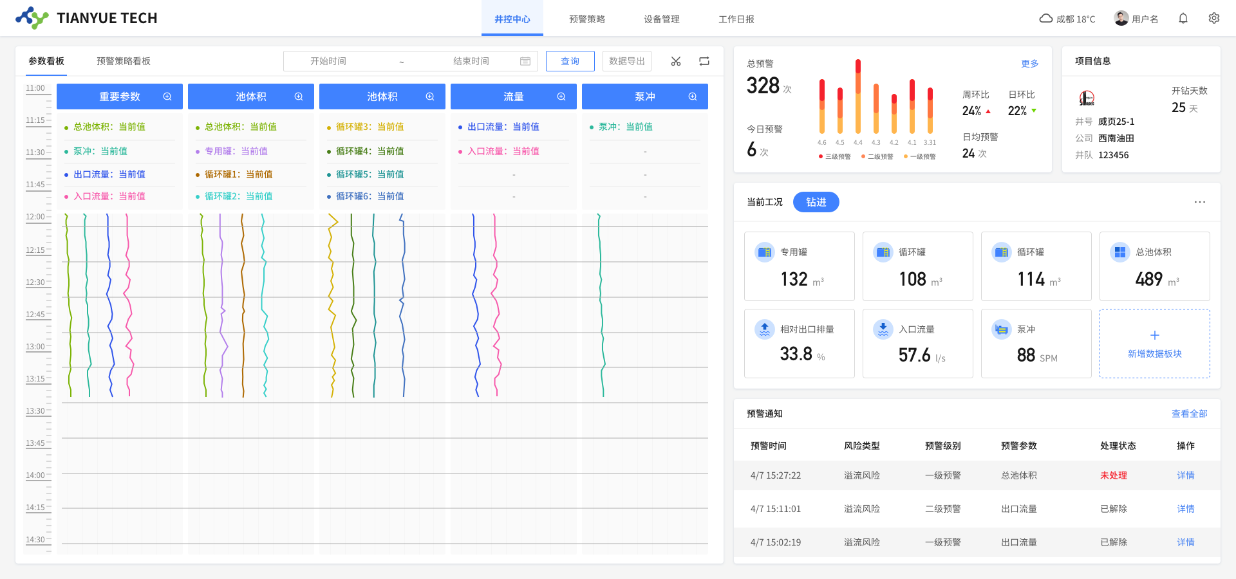Click the 相对出口排量 upload icon
The height and width of the screenshot is (579, 1236).
765,329
